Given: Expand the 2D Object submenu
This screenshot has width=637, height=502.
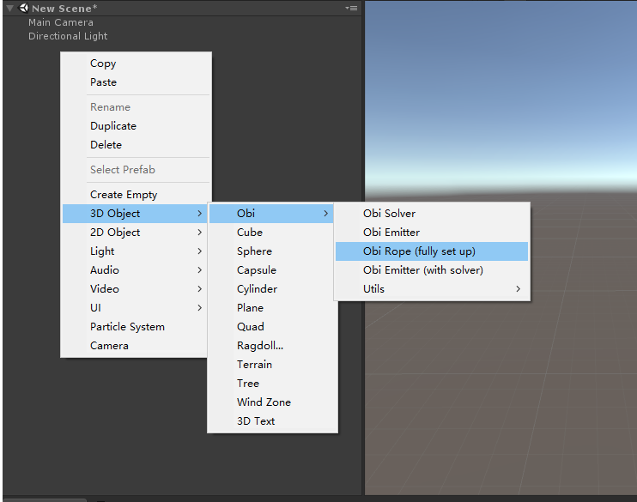Looking at the screenshot, I should (x=136, y=233).
